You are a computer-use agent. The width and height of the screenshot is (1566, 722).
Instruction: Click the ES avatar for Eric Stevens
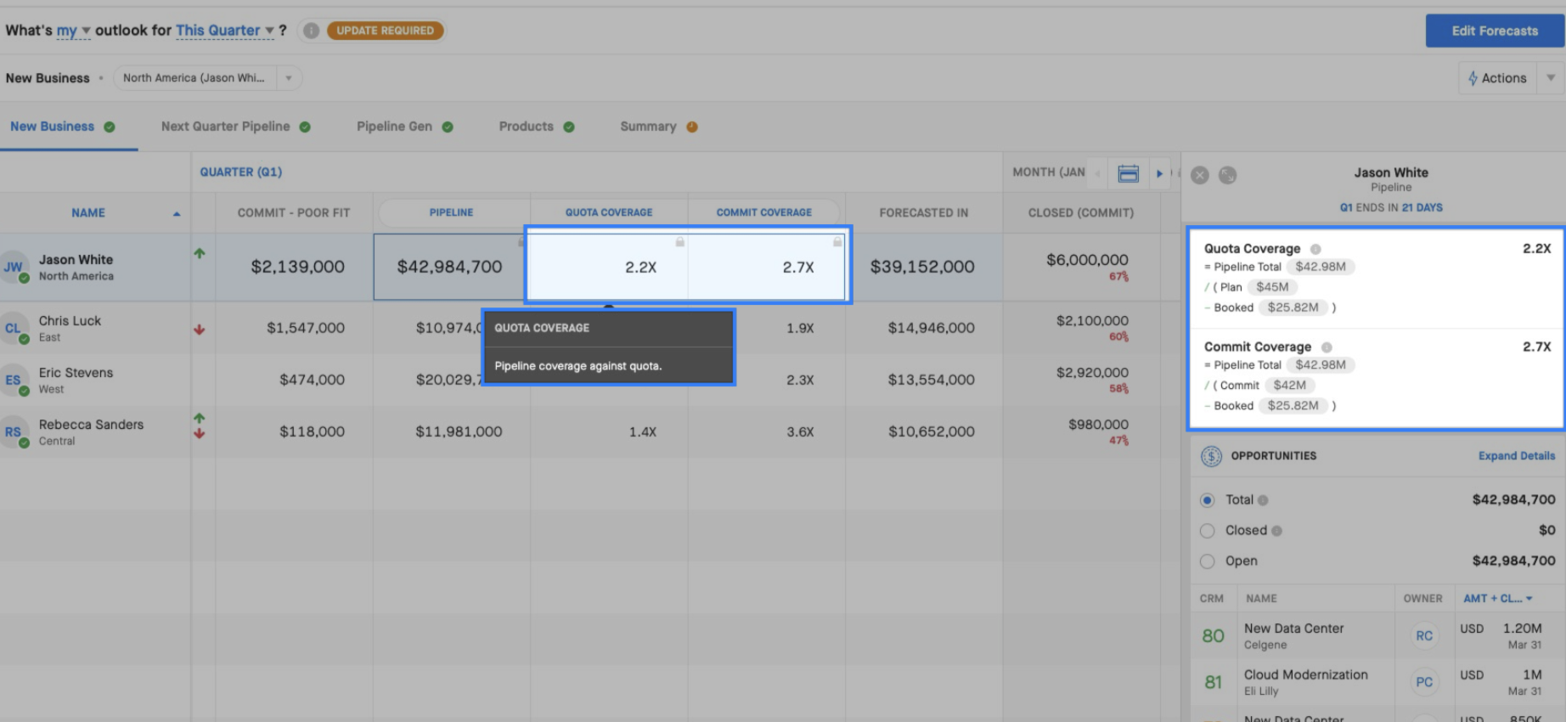coord(14,380)
